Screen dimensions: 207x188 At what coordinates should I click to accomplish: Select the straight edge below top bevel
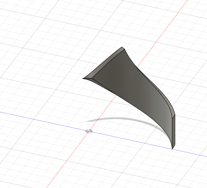(x=108, y=64)
